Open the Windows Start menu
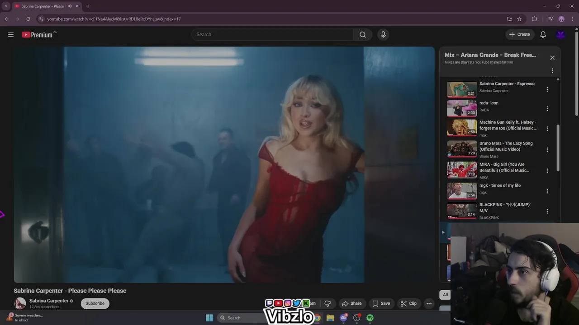The image size is (579, 325). pos(209,318)
